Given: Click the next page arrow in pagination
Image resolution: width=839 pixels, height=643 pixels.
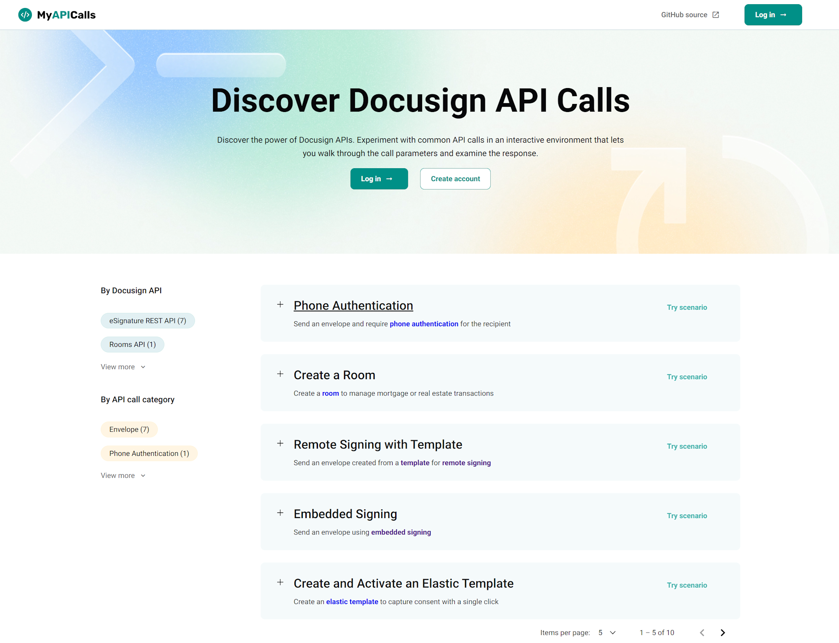Looking at the screenshot, I should (x=722, y=632).
